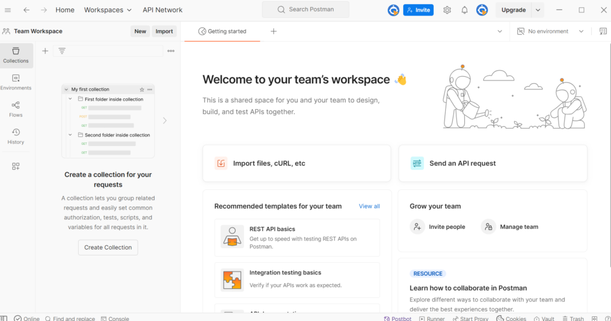The width and height of the screenshot is (611, 321).
Task: Open Find and replace
Action: click(70, 318)
